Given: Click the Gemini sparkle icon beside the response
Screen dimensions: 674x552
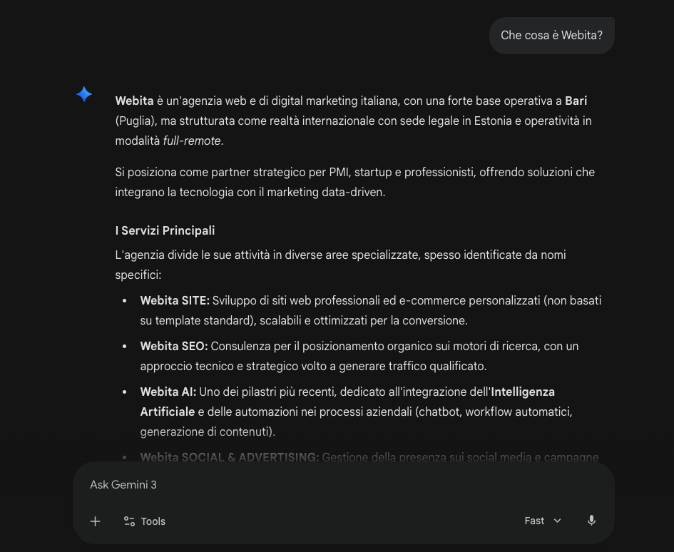Looking at the screenshot, I should [x=84, y=94].
